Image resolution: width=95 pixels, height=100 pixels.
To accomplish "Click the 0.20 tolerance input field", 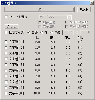I will [x=85, y=32].
